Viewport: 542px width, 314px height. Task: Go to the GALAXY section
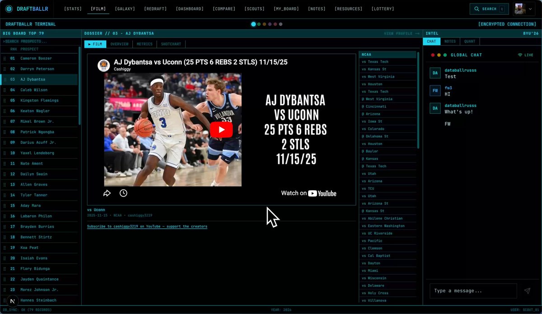pyautogui.click(x=125, y=9)
